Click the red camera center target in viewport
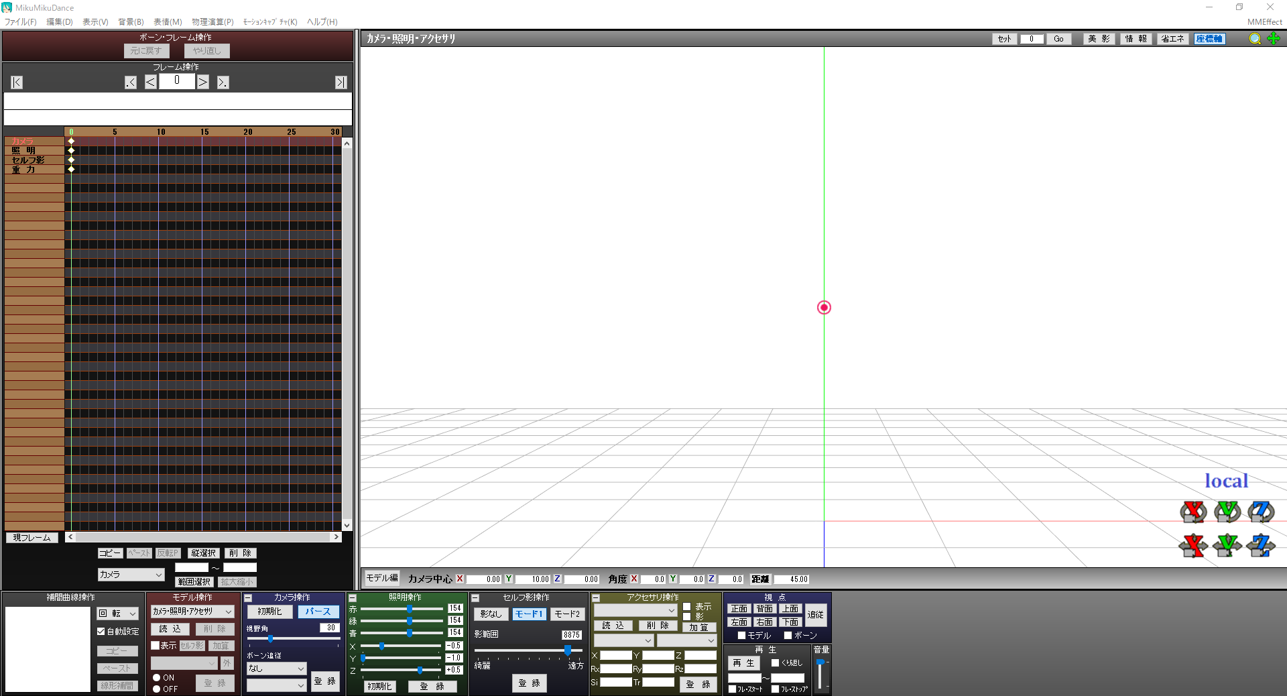This screenshot has width=1287, height=696. tap(824, 308)
